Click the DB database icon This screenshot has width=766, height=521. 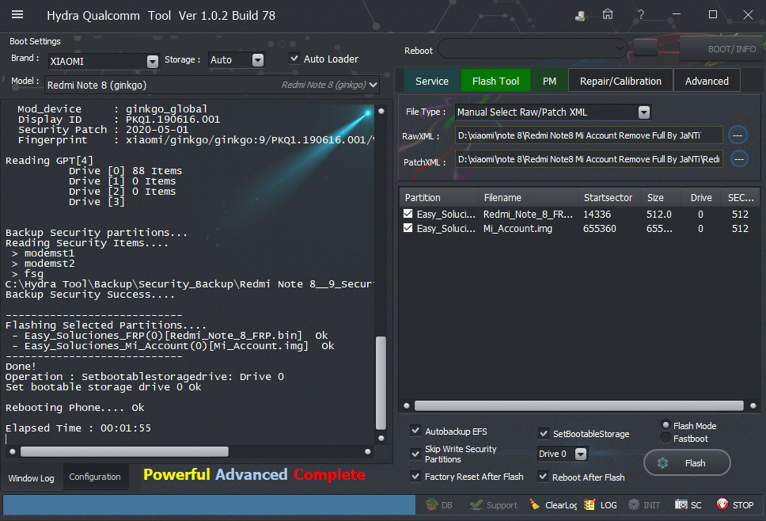[432, 504]
